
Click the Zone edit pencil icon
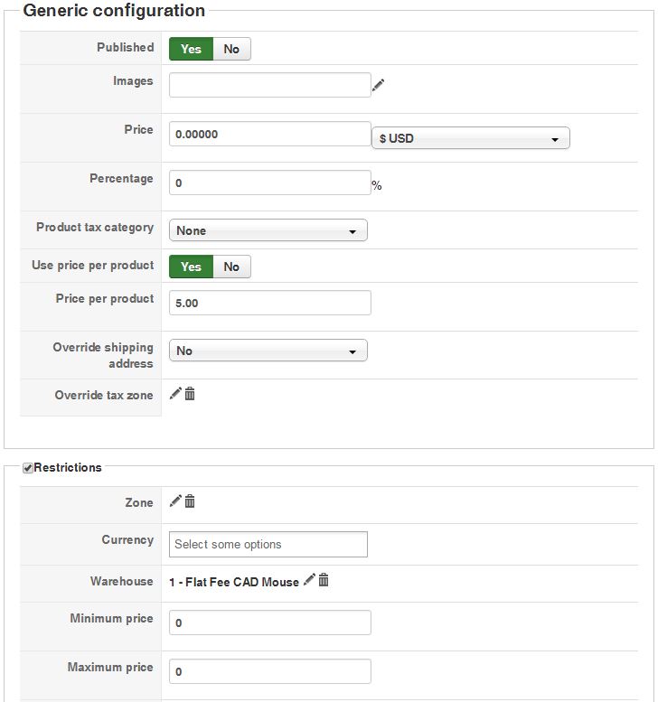175,501
